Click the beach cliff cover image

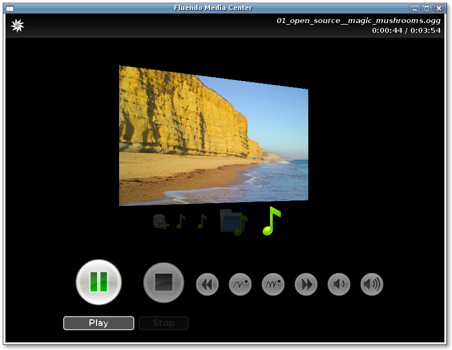pyautogui.click(x=213, y=136)
